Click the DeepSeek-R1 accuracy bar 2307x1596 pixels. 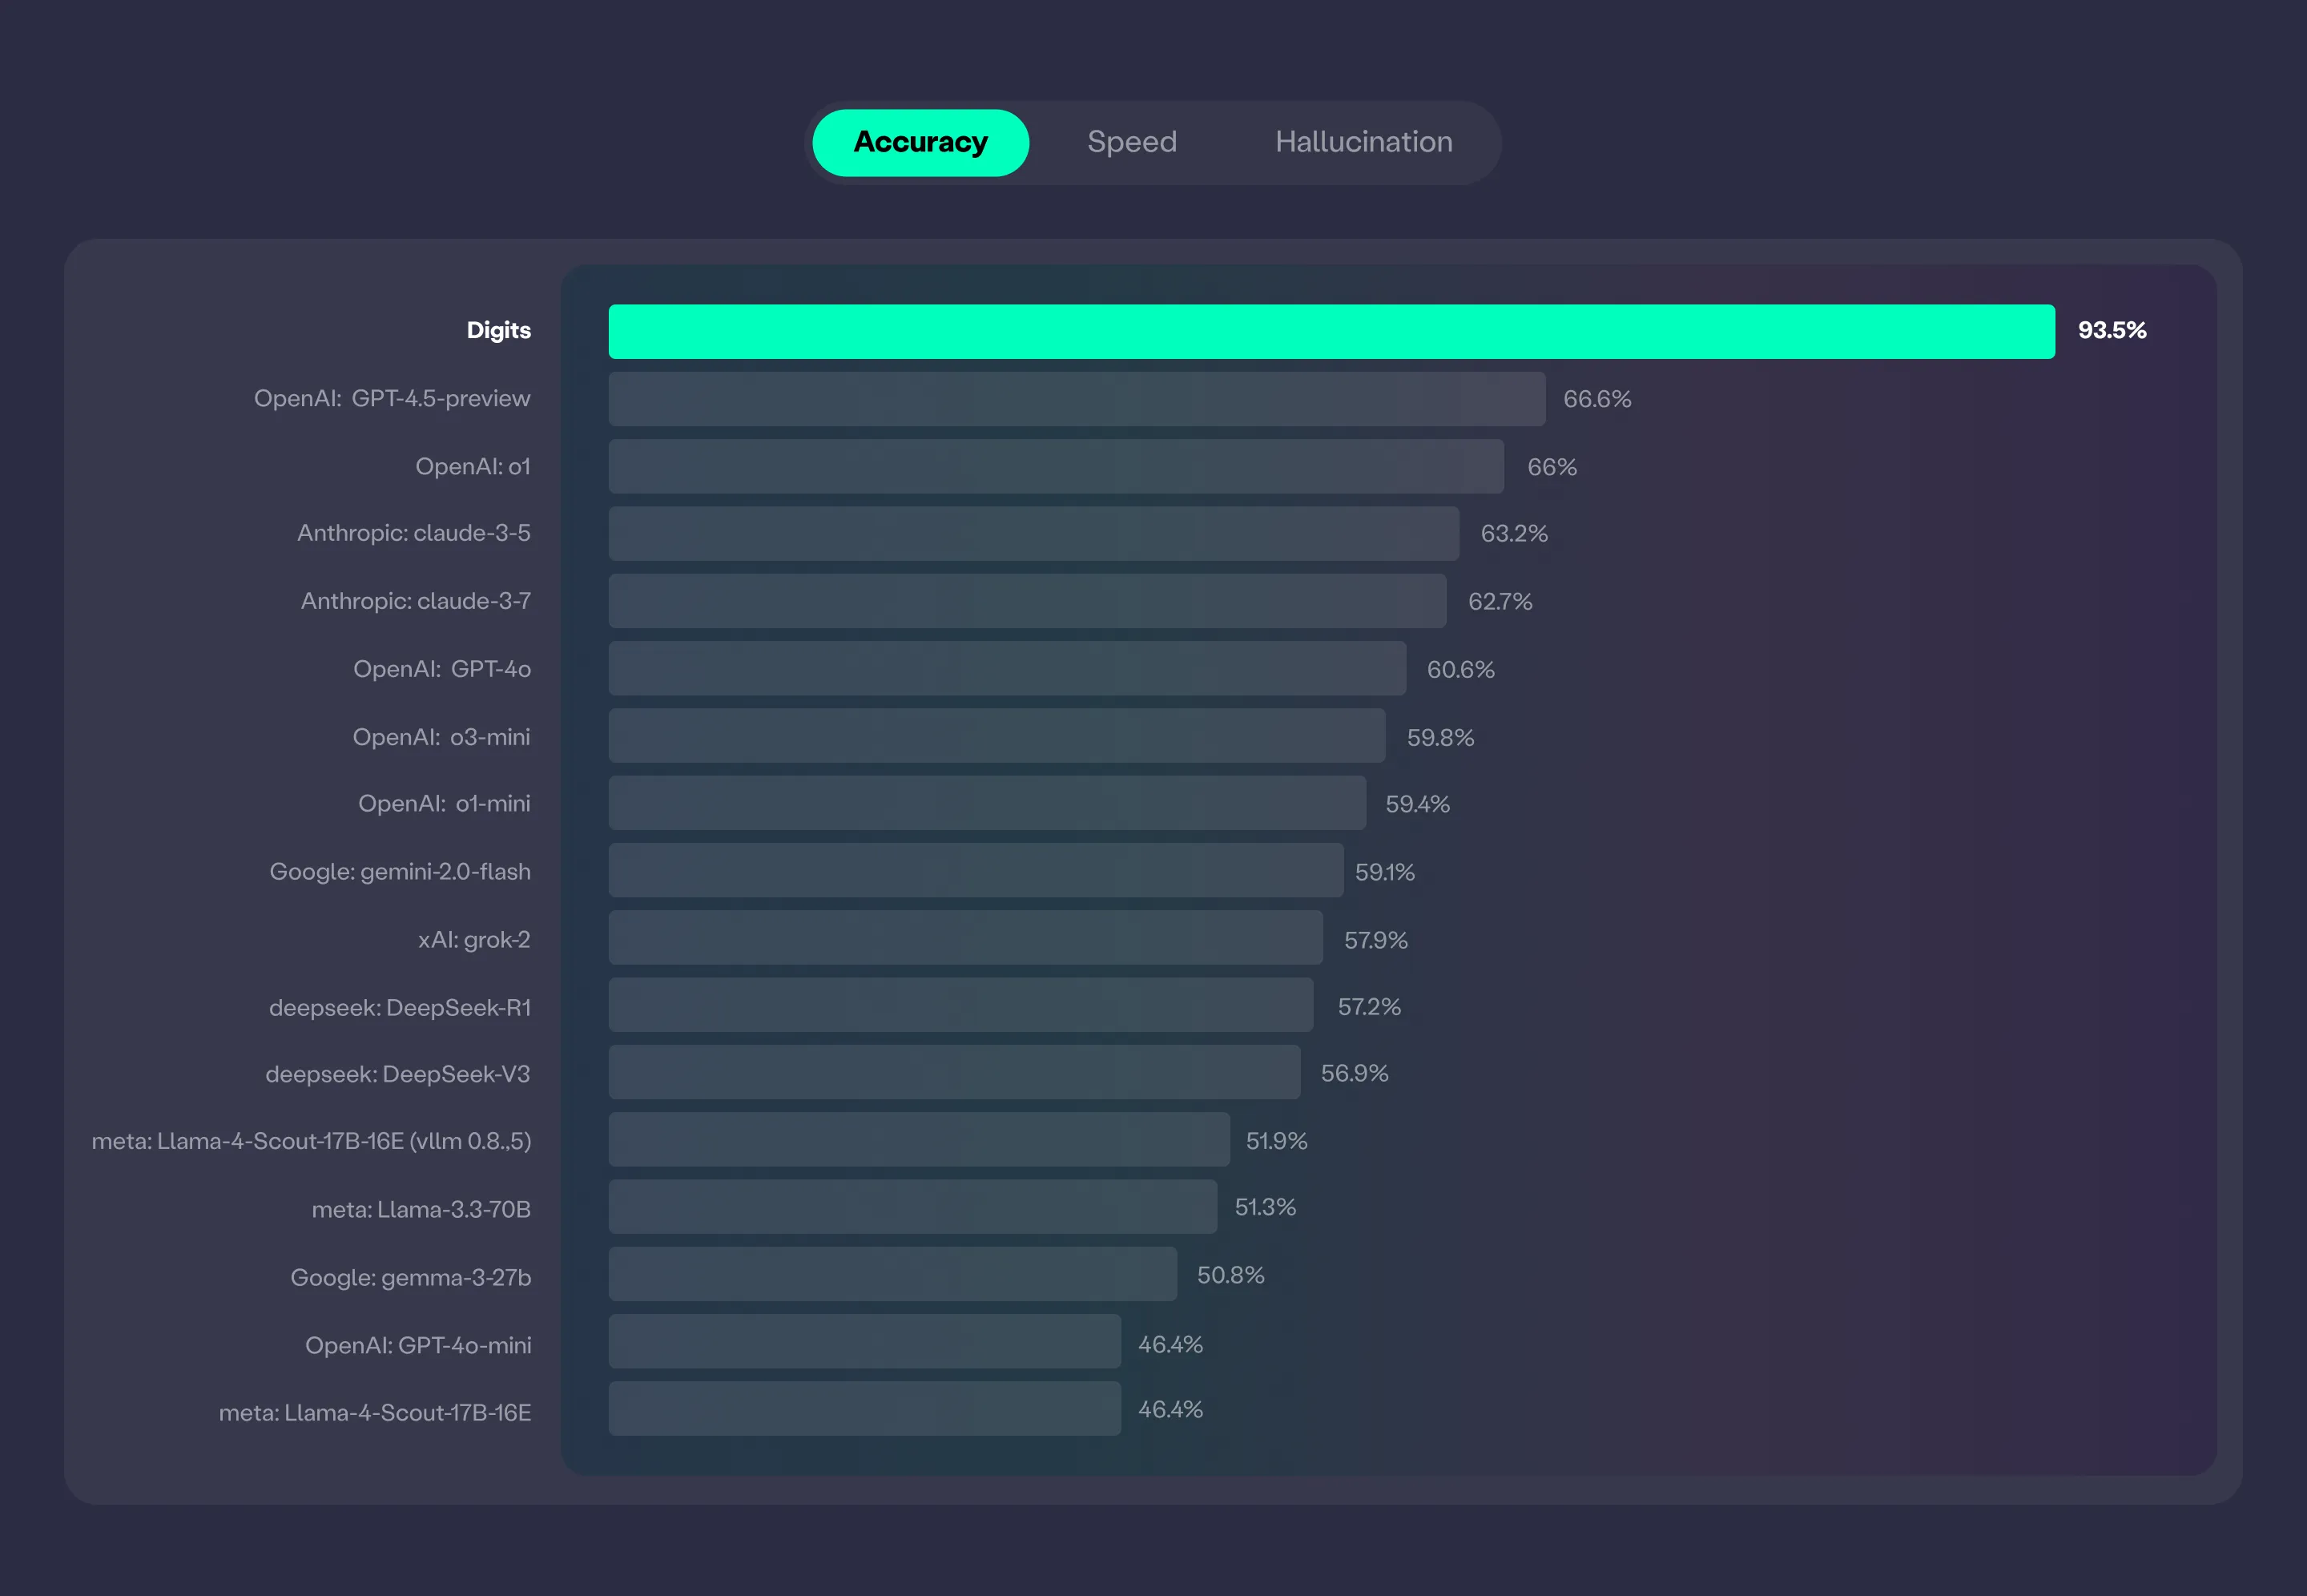click(x=960, y=1005)
